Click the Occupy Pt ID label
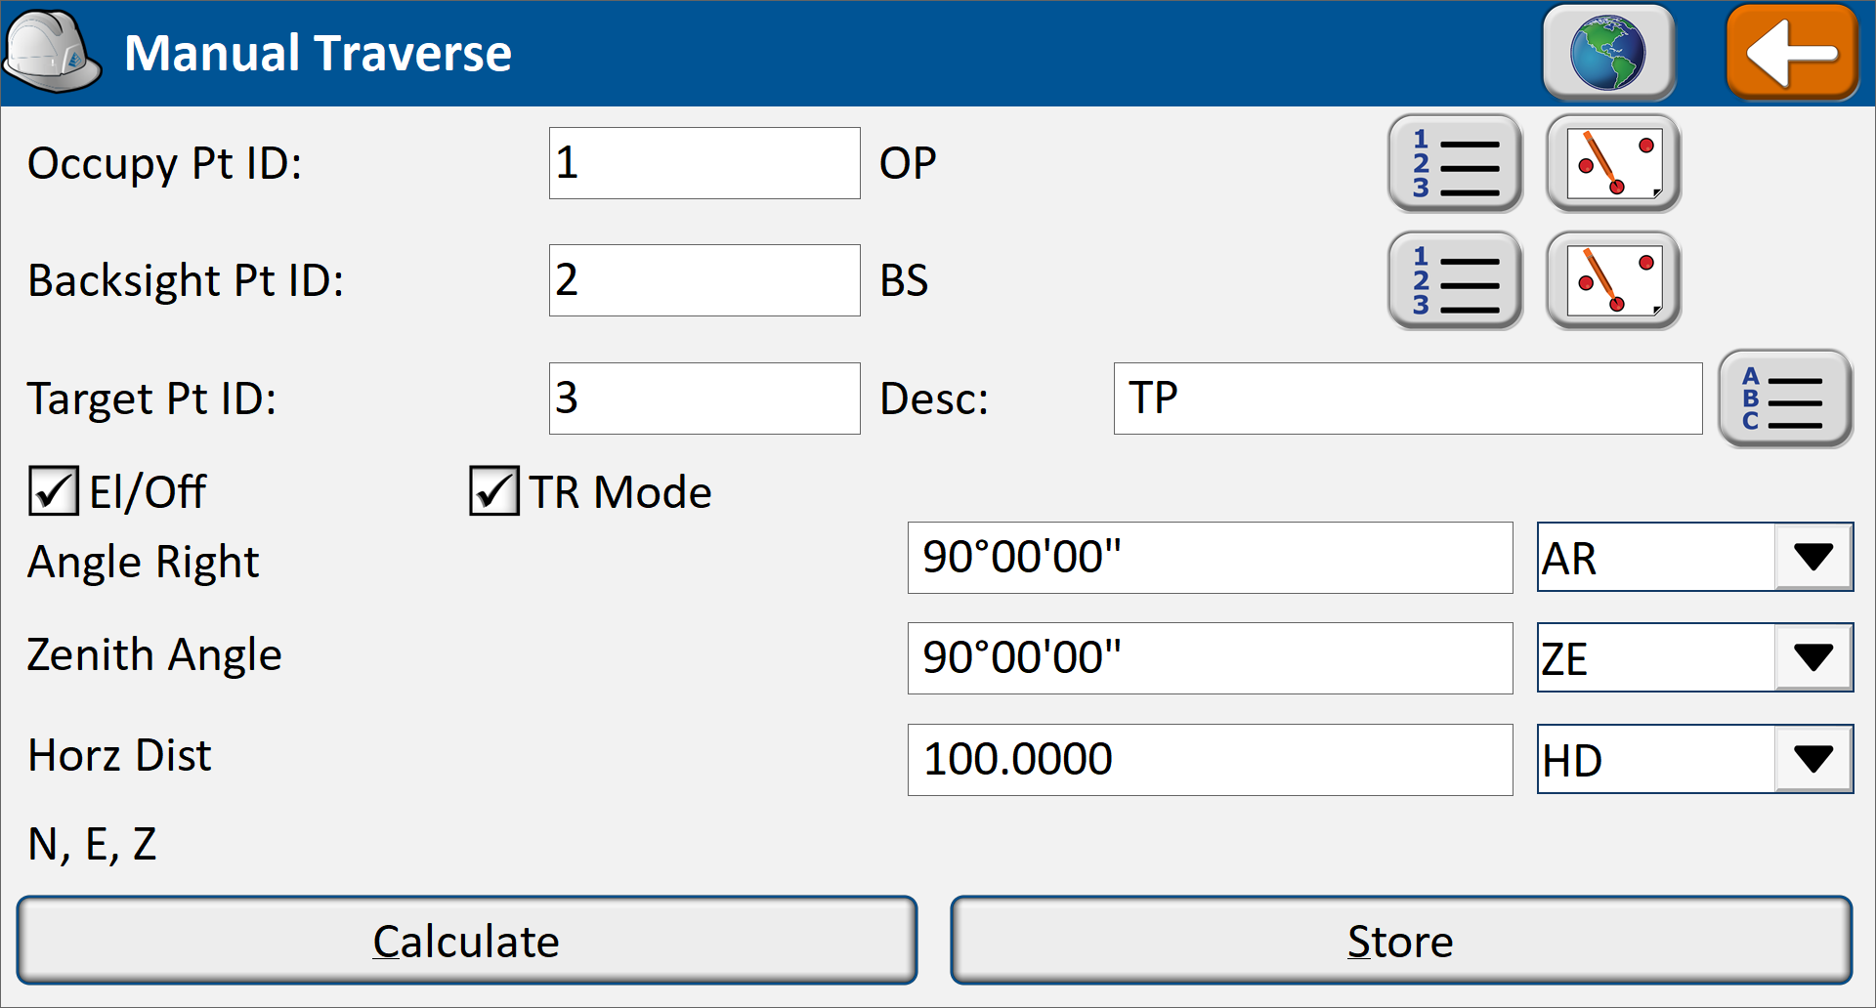1876x1008 pixels. (165, 164)
